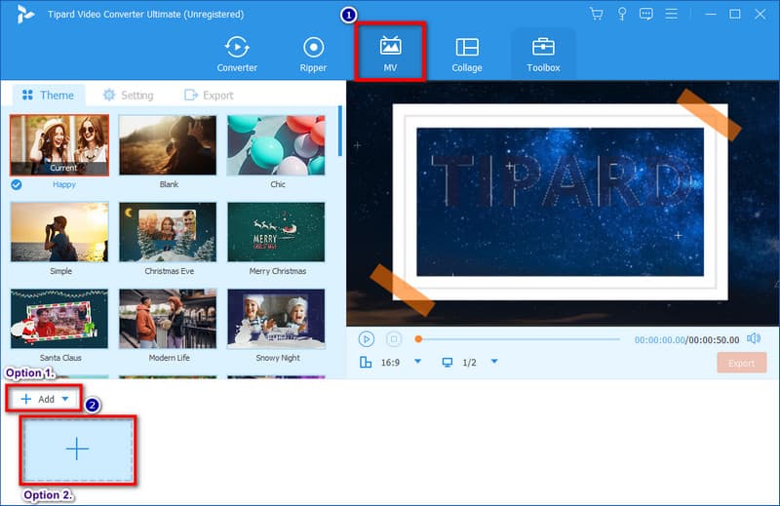The width and height of the screenshot is (780, 506).
Task: Expand the 16:9 aspect ratio dropdown
Action: point(418,361)
